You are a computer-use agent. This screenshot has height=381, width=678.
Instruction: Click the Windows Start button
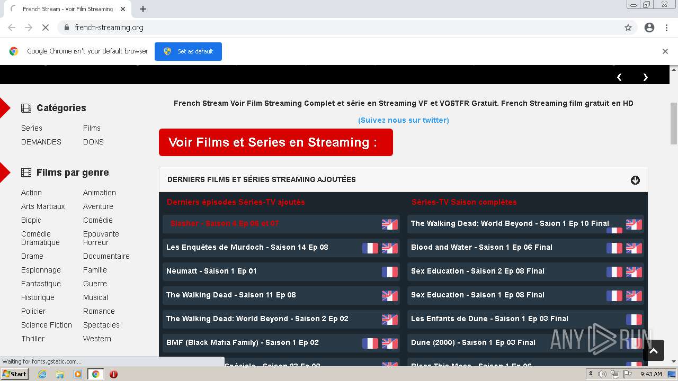(15, 374)
